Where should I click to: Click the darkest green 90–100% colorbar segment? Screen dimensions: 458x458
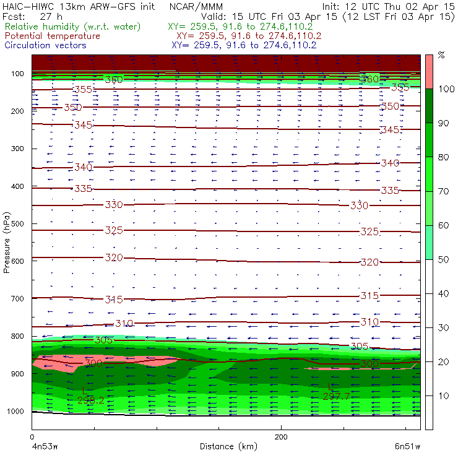pyautogui.click(x=429, y=106)
